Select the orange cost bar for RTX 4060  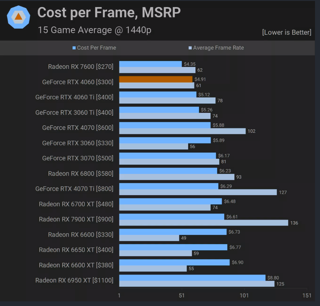click(156, 79)
